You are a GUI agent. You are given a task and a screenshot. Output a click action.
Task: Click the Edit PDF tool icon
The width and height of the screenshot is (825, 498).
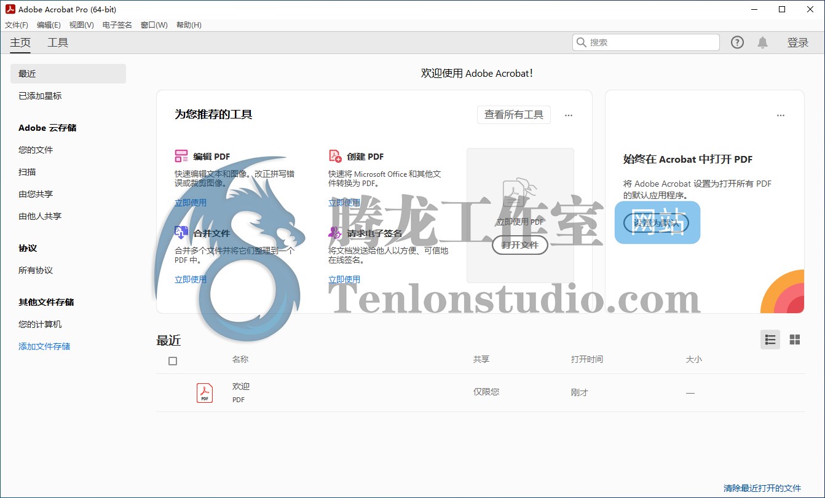[181, 156]
